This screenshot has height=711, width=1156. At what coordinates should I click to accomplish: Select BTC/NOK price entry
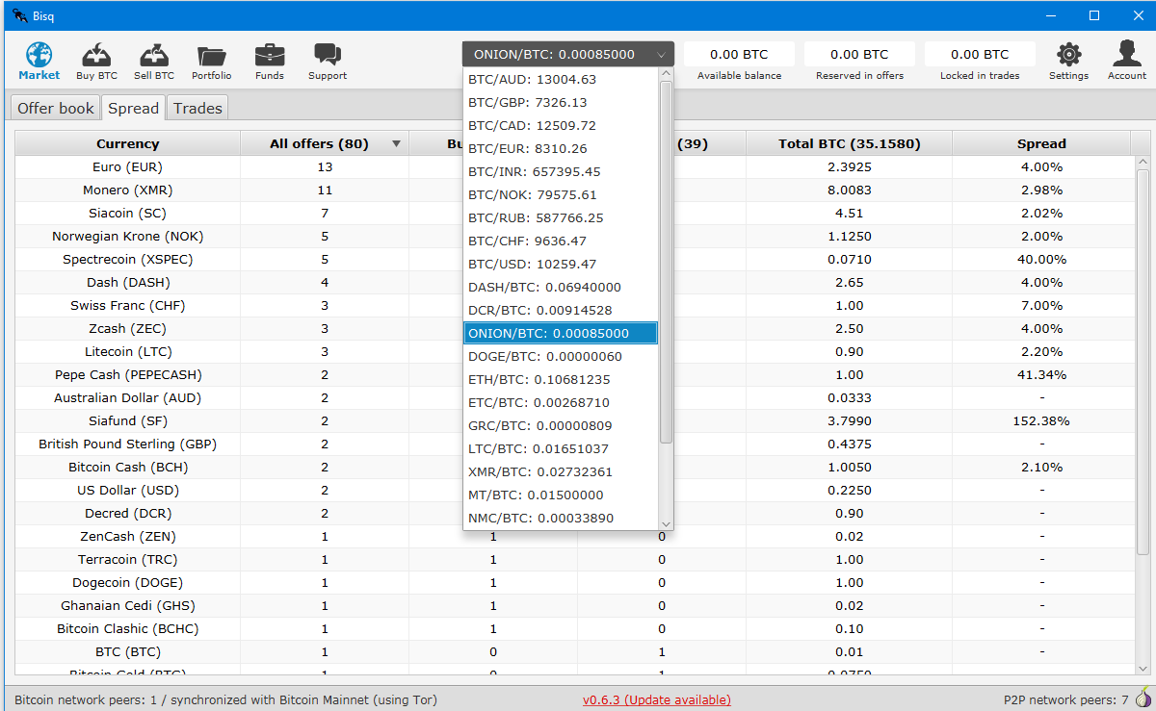(x=561, y=194)
